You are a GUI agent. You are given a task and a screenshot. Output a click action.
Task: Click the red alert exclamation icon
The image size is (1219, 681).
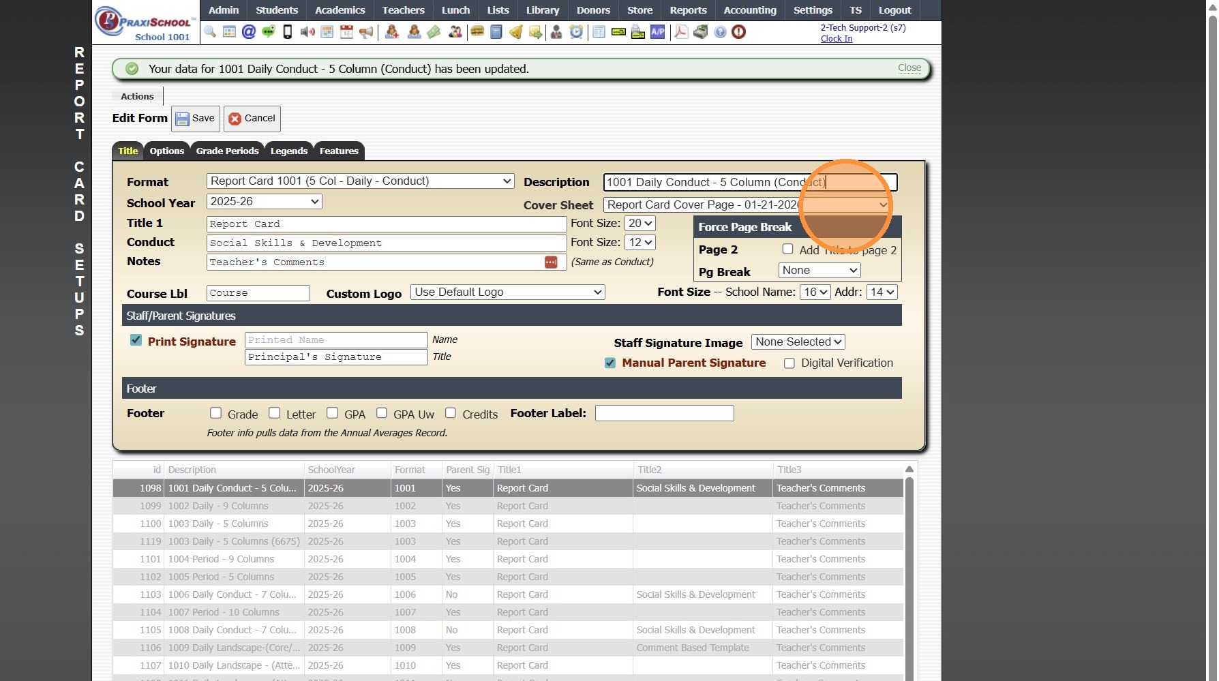[739, 32]
